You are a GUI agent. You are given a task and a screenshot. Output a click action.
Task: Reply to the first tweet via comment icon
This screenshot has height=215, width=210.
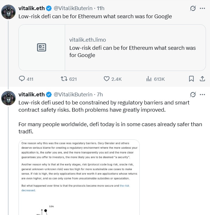click(x=22, y=79)
